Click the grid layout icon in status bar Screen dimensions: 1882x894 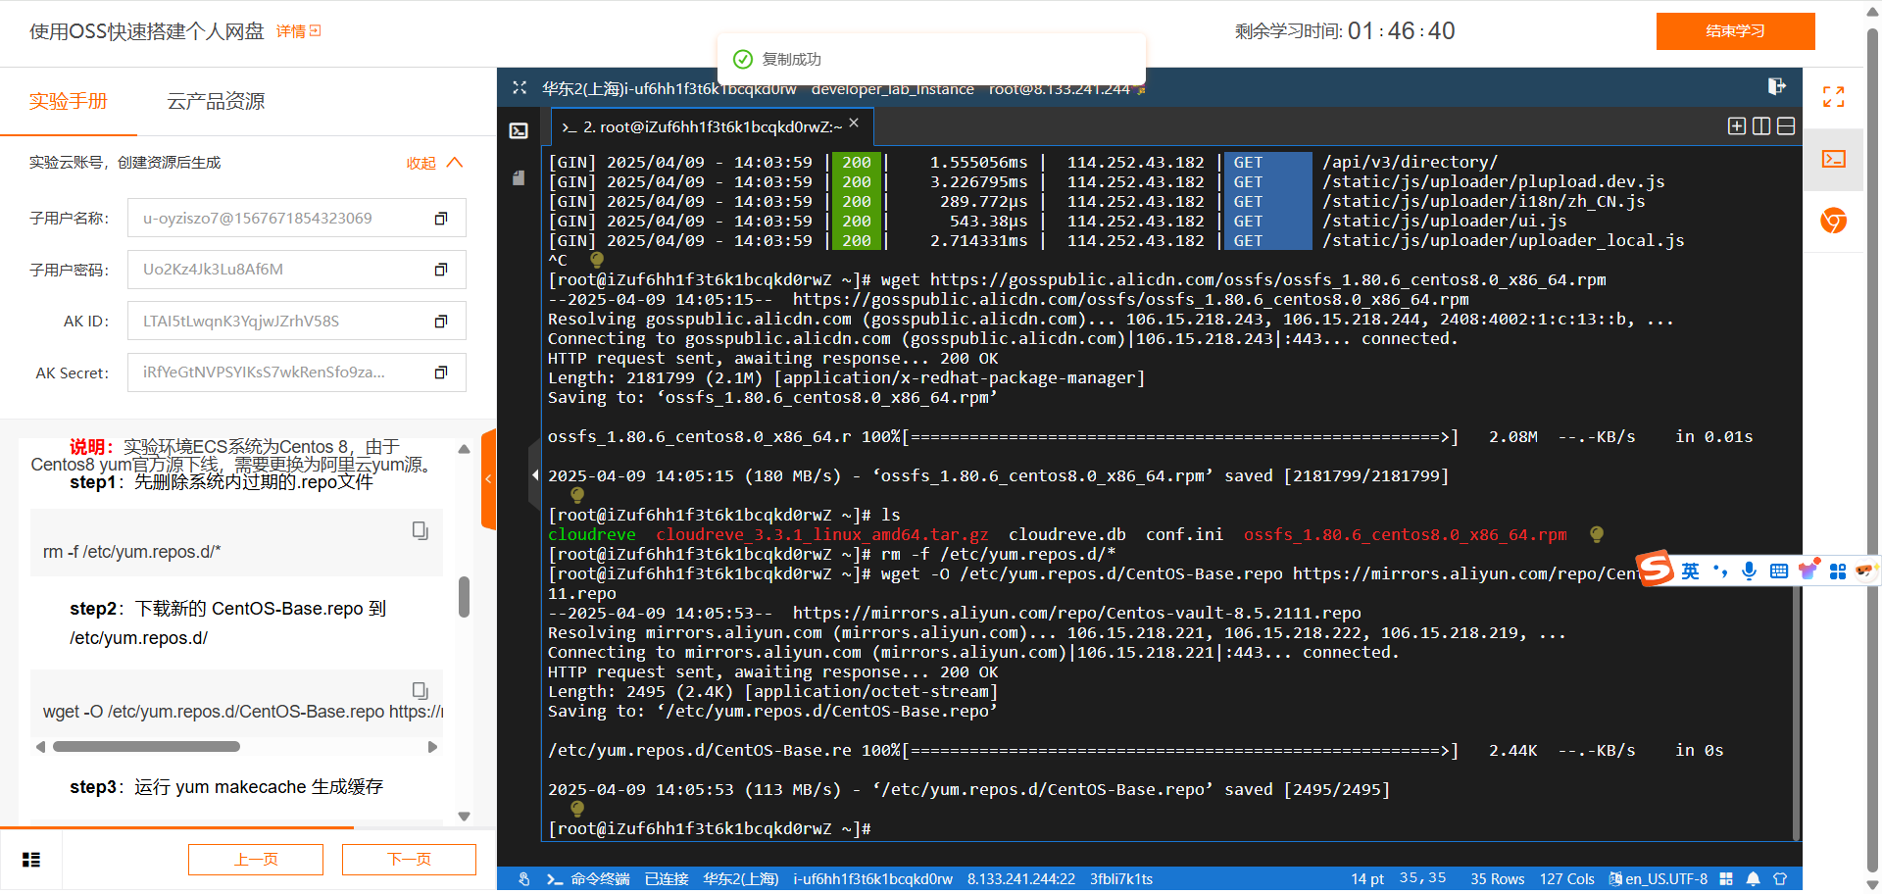point(1726,879)
